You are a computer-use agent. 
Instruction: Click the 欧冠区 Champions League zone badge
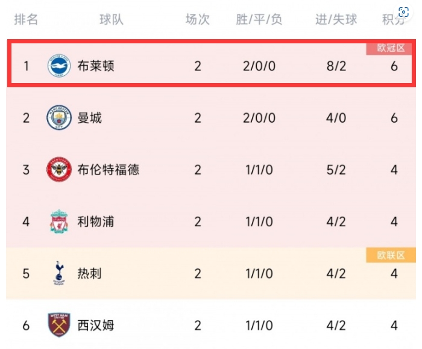coord(391,48)
